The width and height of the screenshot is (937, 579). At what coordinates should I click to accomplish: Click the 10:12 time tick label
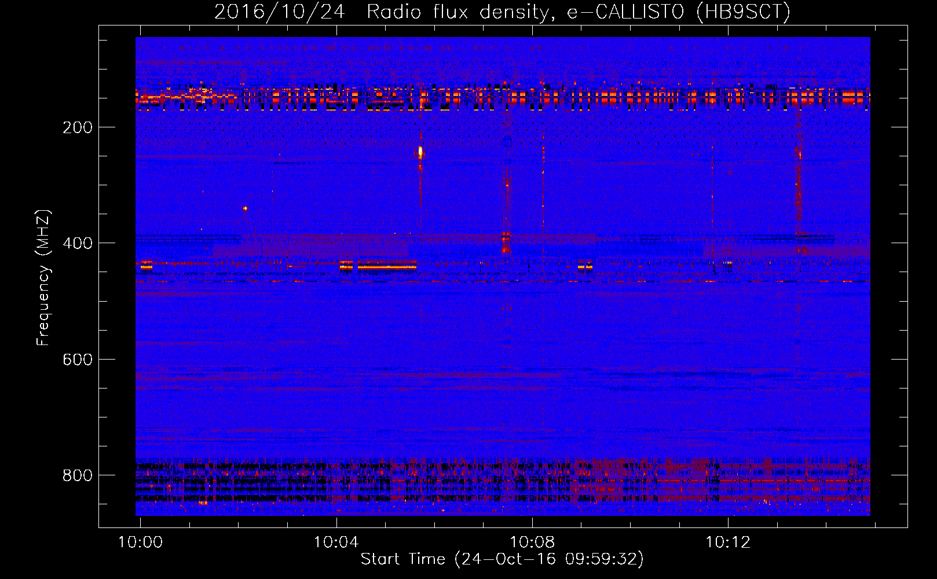coord(728,542)
